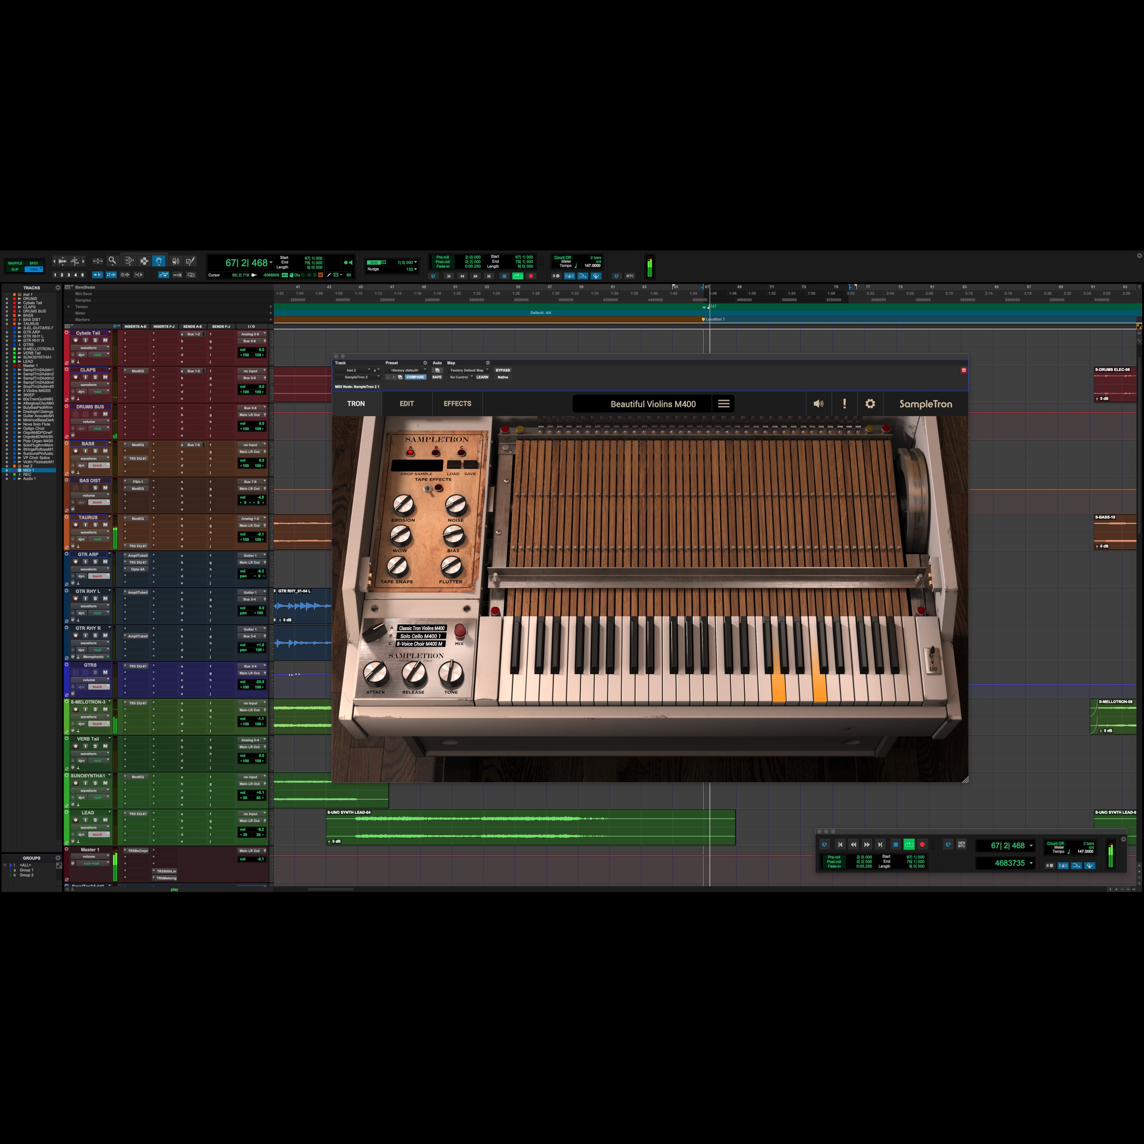Switch to the TRON tab
The width and height of the screenshot is (1144, 1144).
coord(356,404)
